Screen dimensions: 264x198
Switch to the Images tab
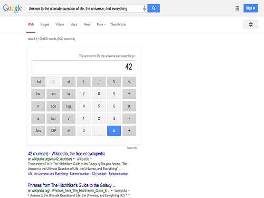pyautogui.click(x=45, y=24)
